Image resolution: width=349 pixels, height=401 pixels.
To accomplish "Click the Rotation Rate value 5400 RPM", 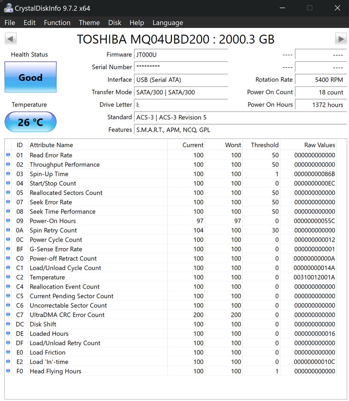I will tap(321, 80).
